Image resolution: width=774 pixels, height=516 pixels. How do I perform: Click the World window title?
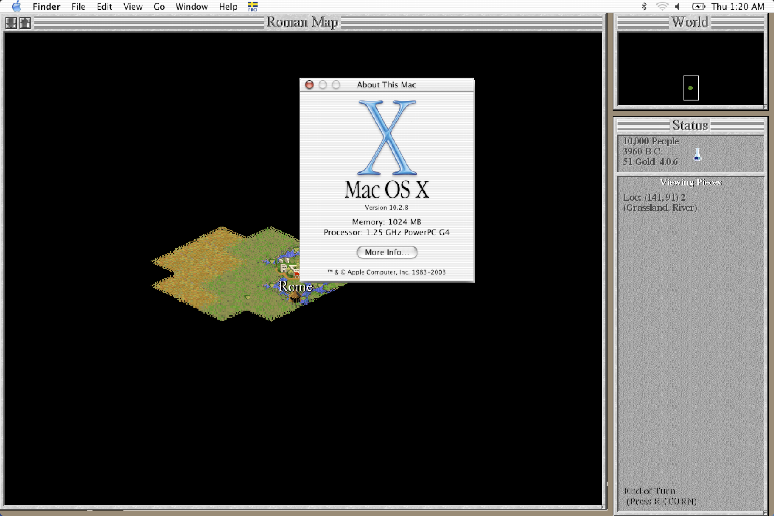click(x=690, y=22)
